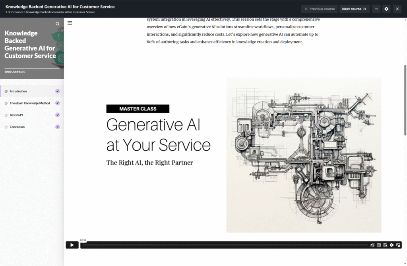Turn on video captions
Viewport: 407px width, 266px height.
click(x=379, y=245)
